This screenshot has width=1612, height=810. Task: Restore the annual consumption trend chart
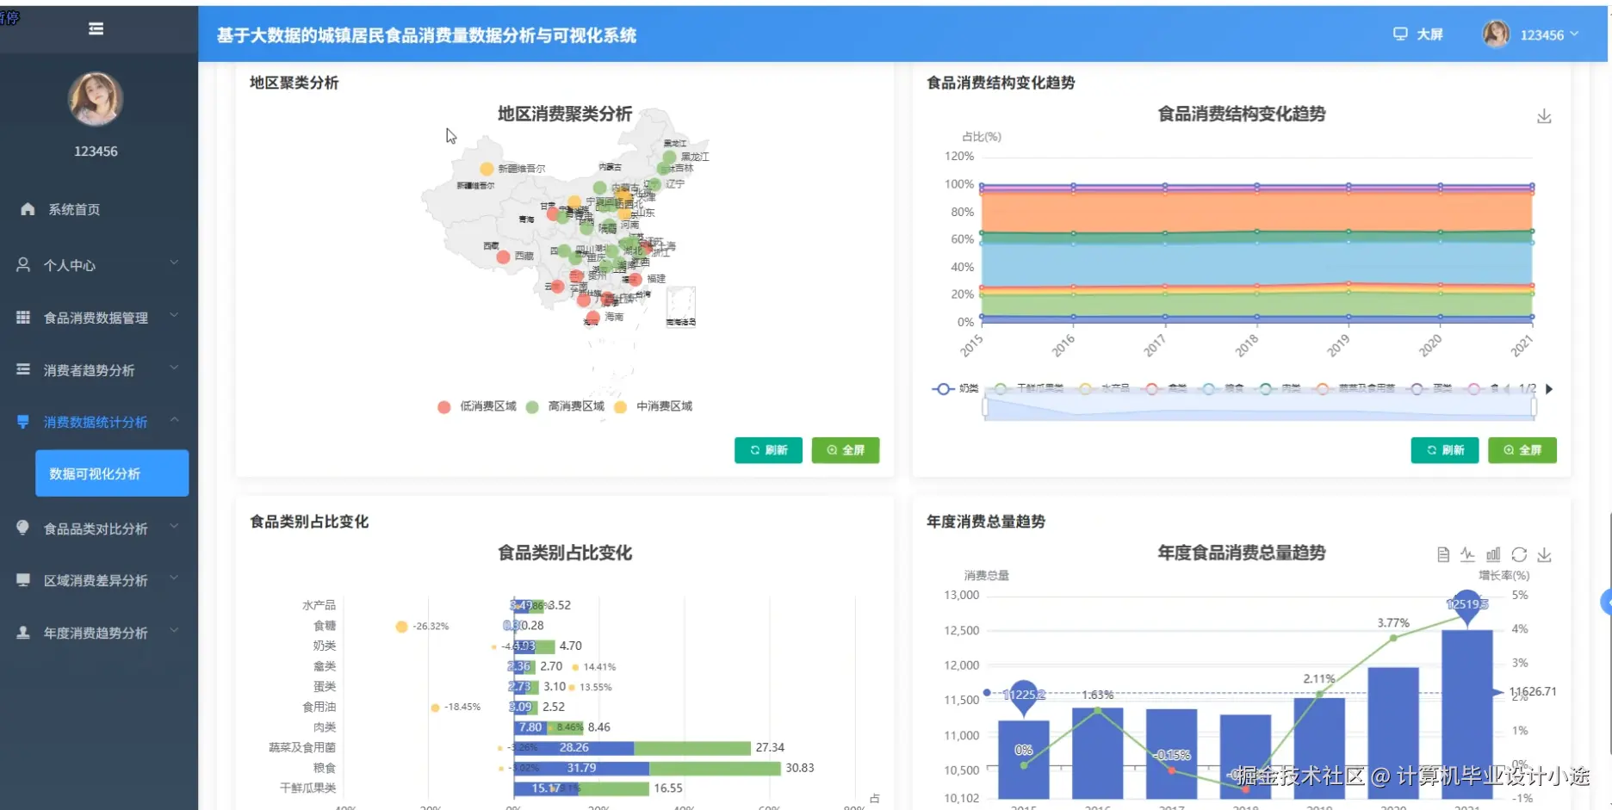click(x=1518, y=554)
